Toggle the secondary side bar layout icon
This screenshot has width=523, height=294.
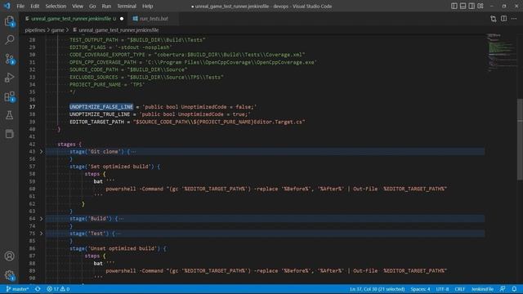point(472,6)
